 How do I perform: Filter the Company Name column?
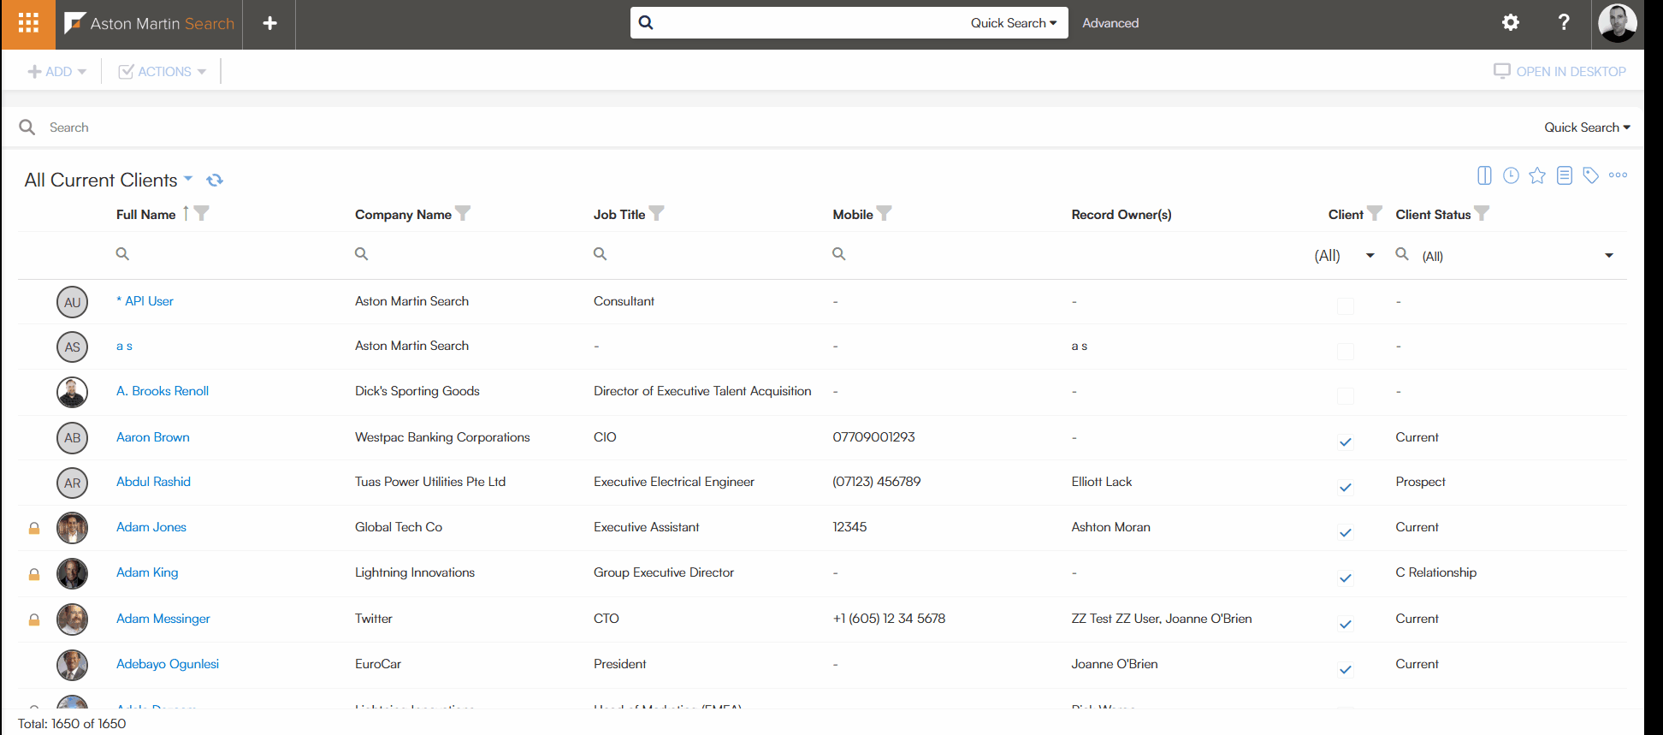(x=463, y=213)
